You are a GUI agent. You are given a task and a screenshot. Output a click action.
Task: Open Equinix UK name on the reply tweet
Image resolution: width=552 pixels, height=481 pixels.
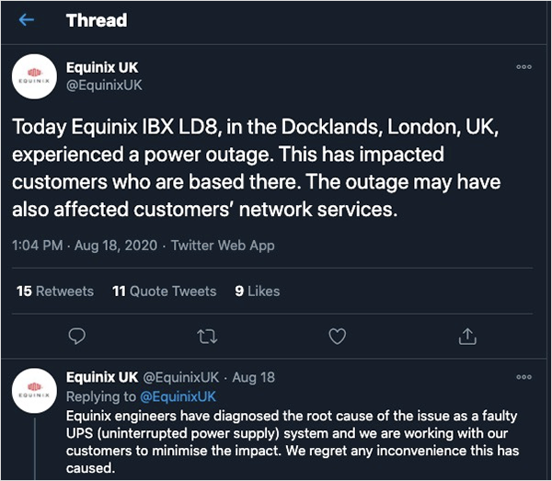(103, 378)
